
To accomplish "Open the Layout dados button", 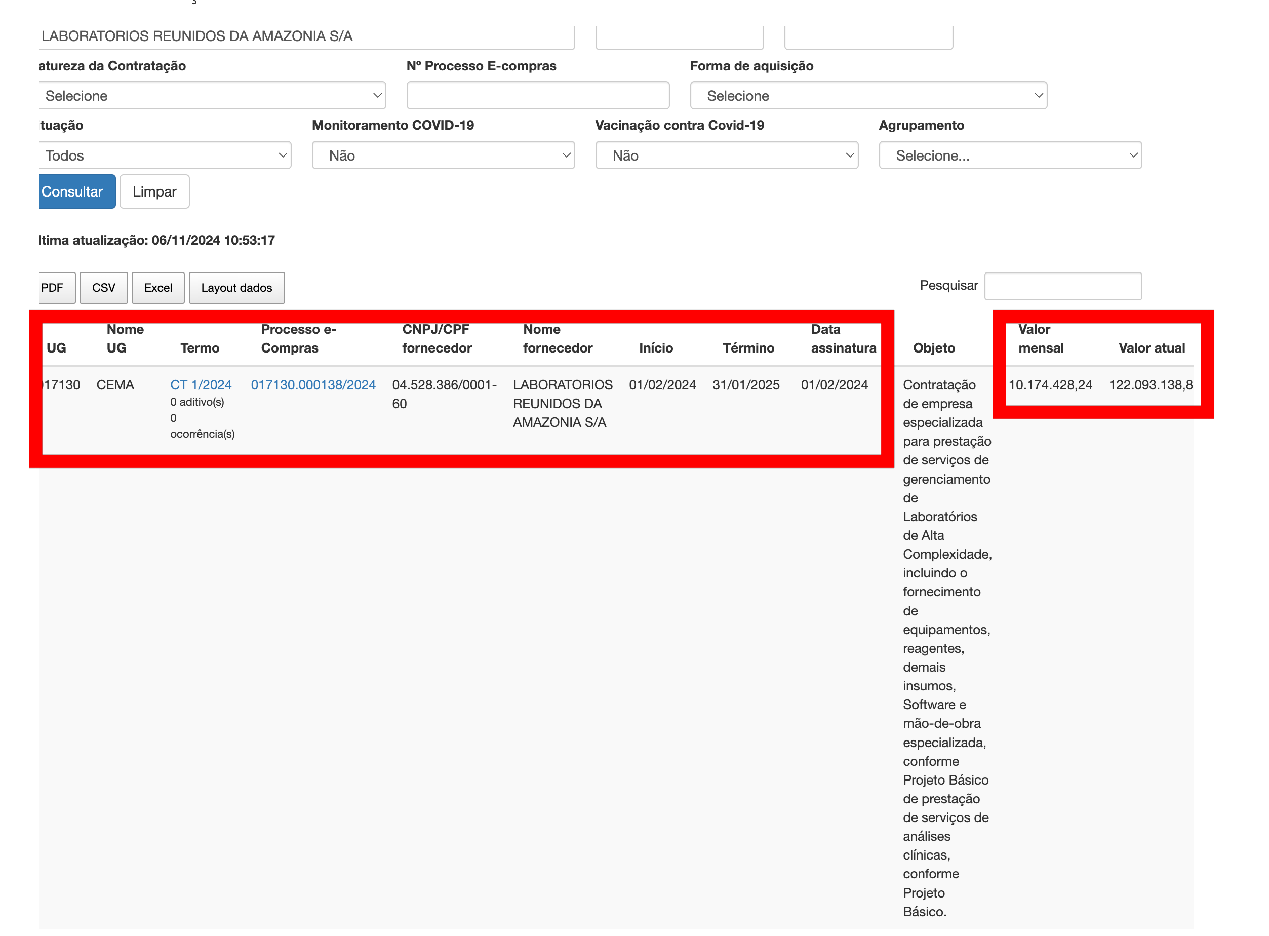I will pyautogui.click(x=237, y=288).
